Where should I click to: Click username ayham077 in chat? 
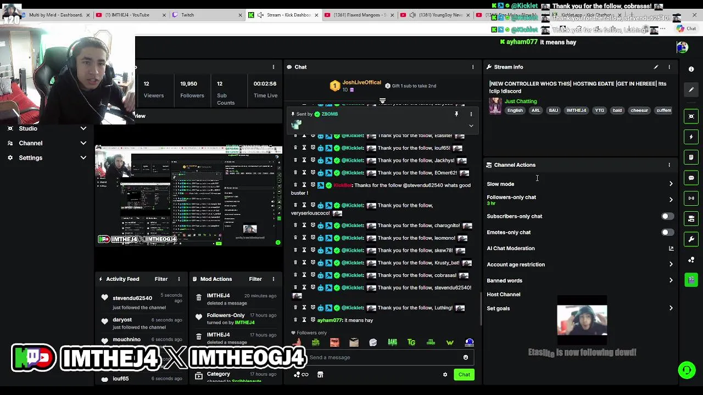pos(330,320)
